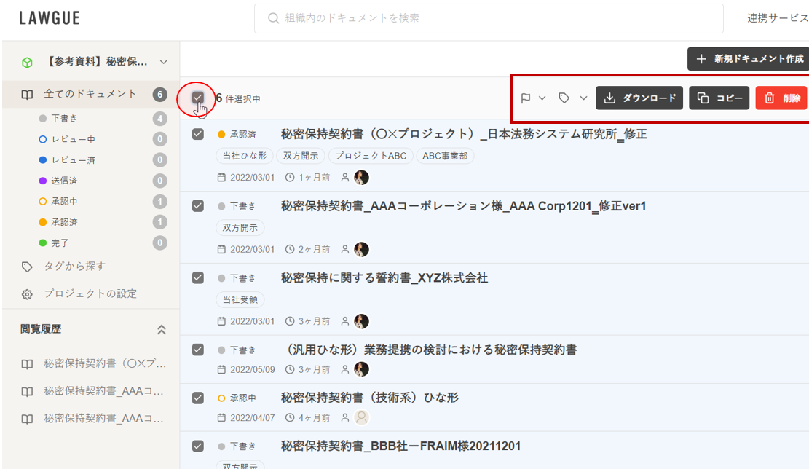Click the プロジェクトABC tag chip

[x=371, y=156]
